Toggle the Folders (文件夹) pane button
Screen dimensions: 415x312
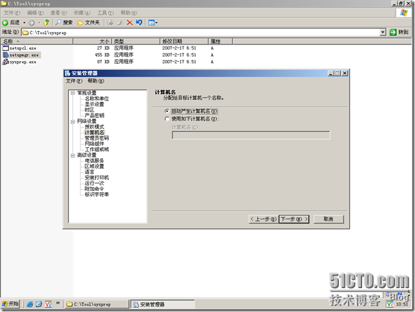click(x=88, y=23)
